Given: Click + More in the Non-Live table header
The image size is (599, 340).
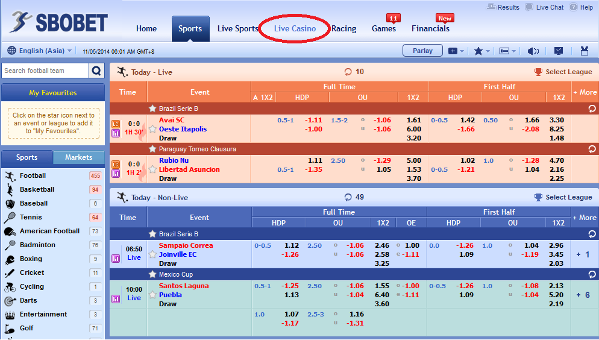Looking at the screenshot, I should pyautogui.click(x=585, y=218).
